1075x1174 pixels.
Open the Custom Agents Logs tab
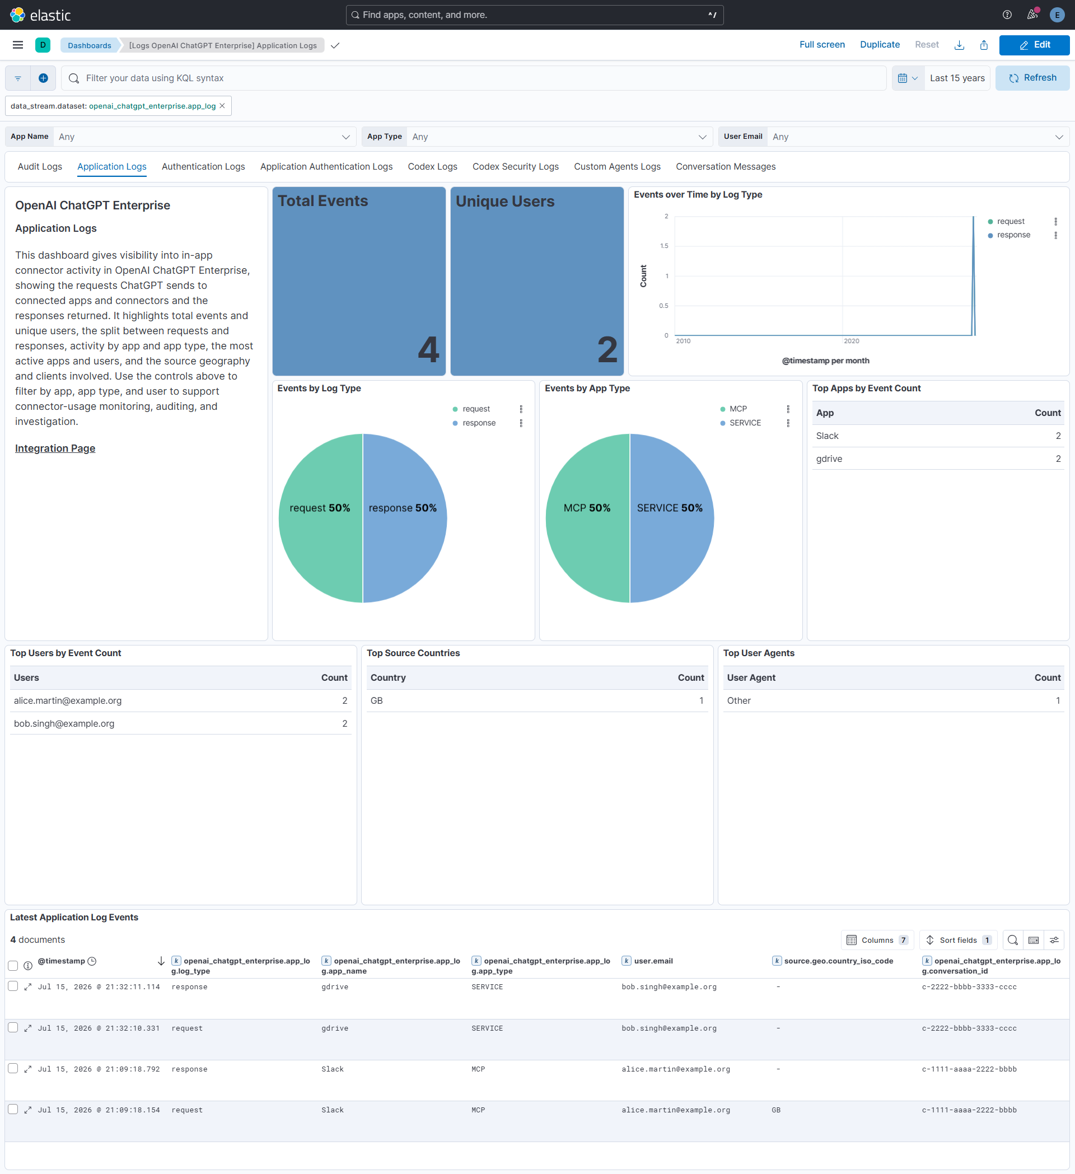616,166
